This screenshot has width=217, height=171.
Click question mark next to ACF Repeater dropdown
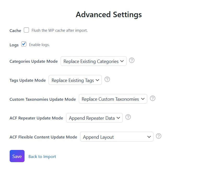click(x=128, y=117)
